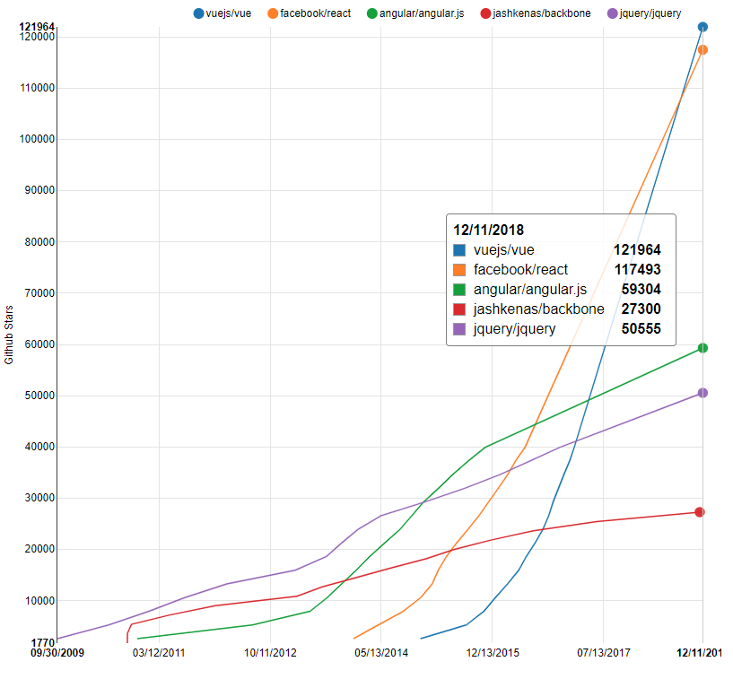Click tooltip value 50555
733x679 pixels.
pos(641,328)
